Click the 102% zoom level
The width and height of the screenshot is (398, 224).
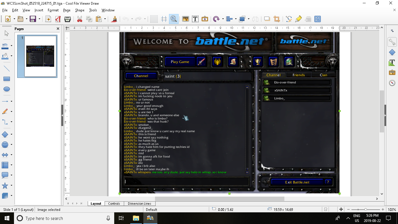click(392, 209)
